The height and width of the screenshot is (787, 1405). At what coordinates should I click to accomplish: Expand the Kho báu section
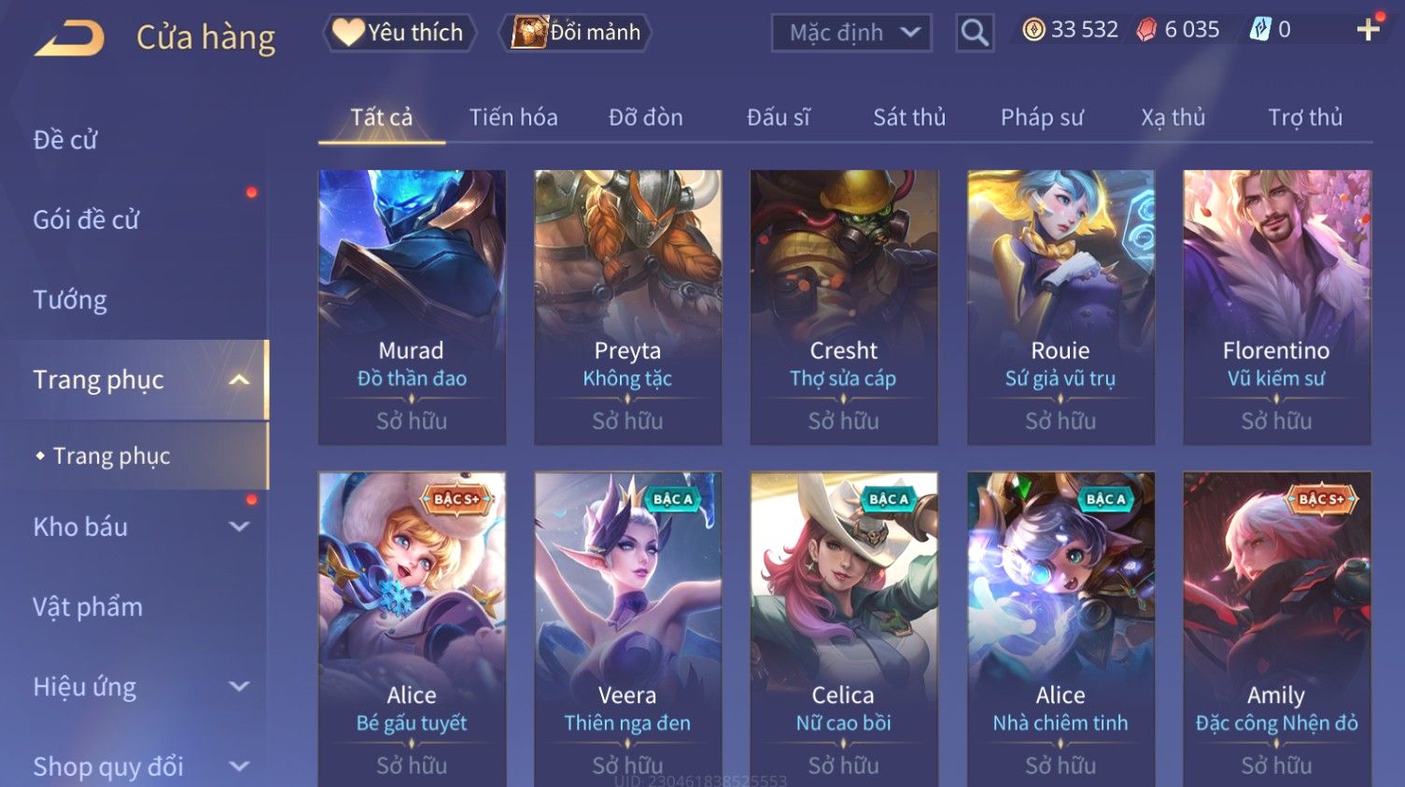(x=239, y=527)
